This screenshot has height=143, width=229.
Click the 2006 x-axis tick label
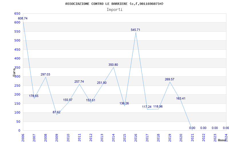click(x=23, y=138)
